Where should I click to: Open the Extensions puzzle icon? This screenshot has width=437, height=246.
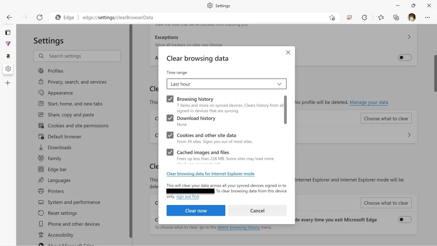[x=364, y=18]
